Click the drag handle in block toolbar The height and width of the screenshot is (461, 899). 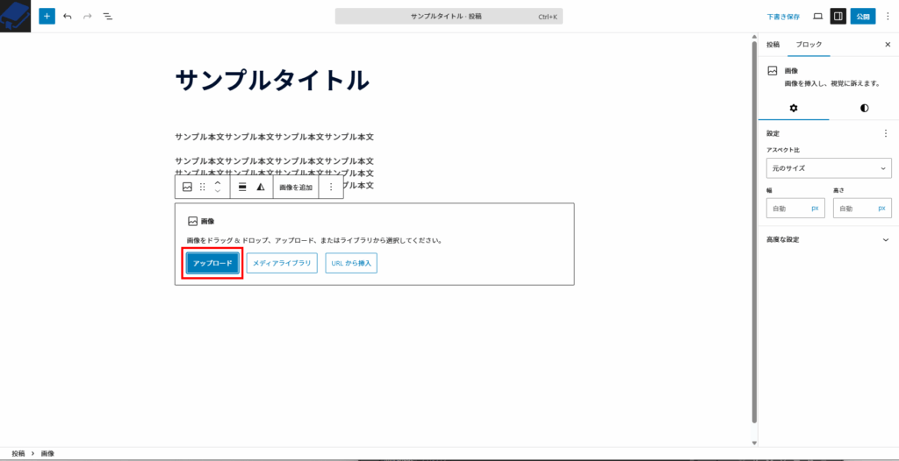(203, 187)
